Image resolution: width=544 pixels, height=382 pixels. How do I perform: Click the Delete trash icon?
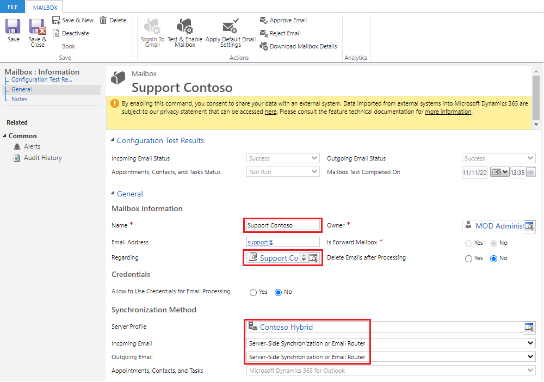click(103, 21)
